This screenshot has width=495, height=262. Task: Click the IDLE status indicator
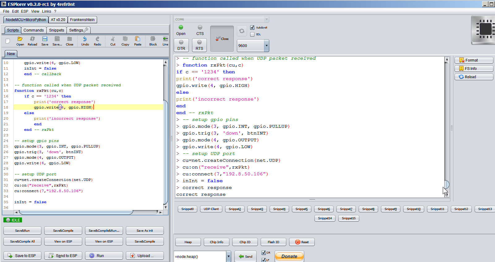coord(13,220)
